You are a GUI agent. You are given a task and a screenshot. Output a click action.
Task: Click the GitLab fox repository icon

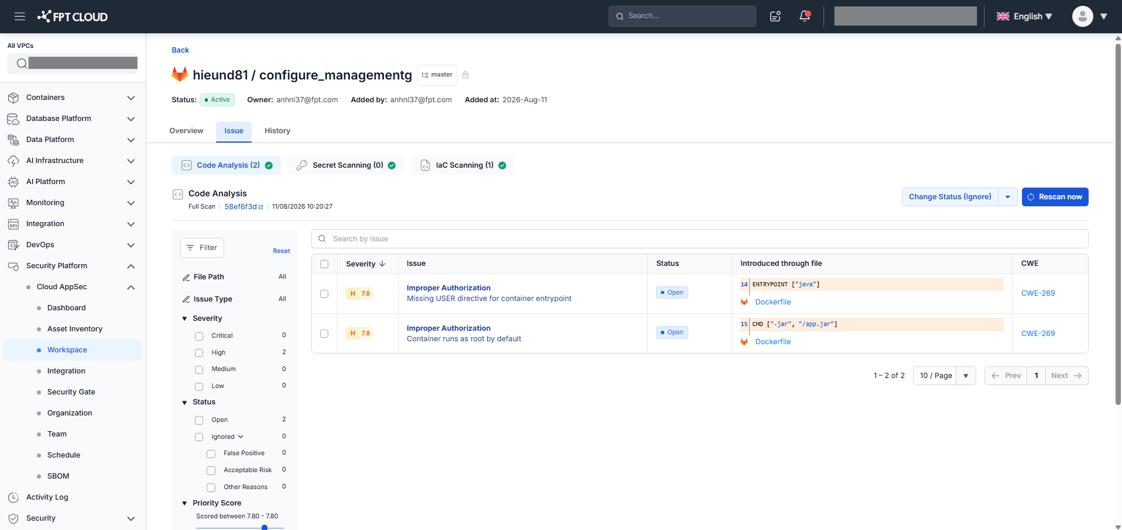click(x=180, y=74)
